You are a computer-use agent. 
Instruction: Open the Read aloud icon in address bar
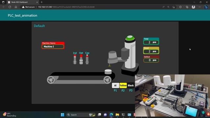point(163,7)
